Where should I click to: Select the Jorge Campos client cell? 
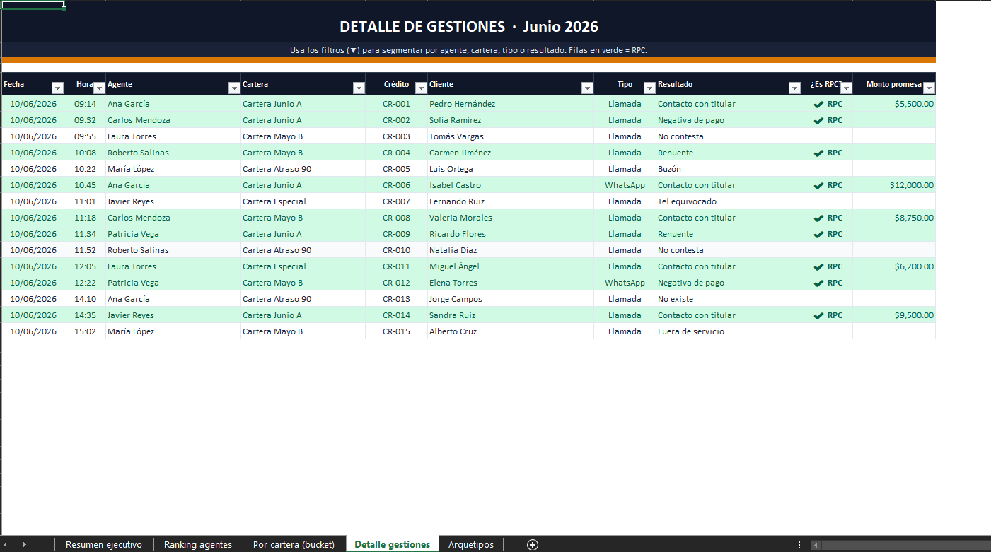click(511, 299)
